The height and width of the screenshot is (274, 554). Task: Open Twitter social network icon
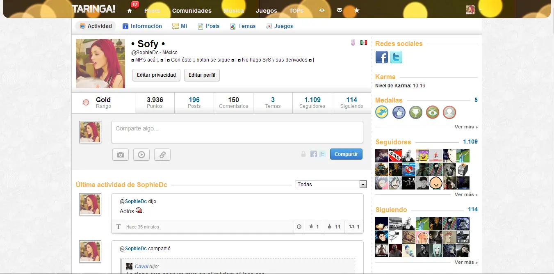click(x=396, y=57)
